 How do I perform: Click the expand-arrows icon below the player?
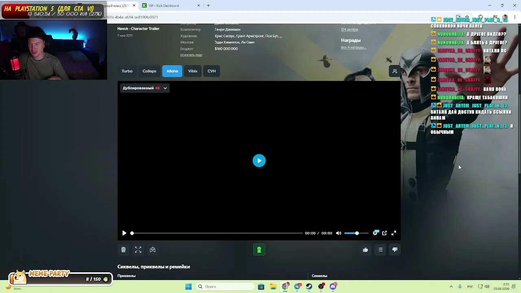click(138, 250)
